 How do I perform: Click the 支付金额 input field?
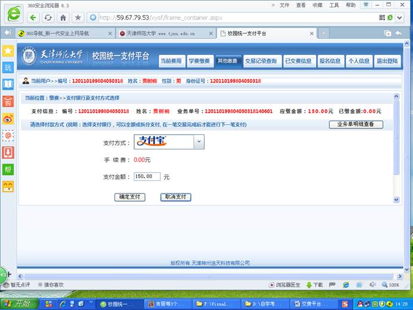(x=147, y=176)
